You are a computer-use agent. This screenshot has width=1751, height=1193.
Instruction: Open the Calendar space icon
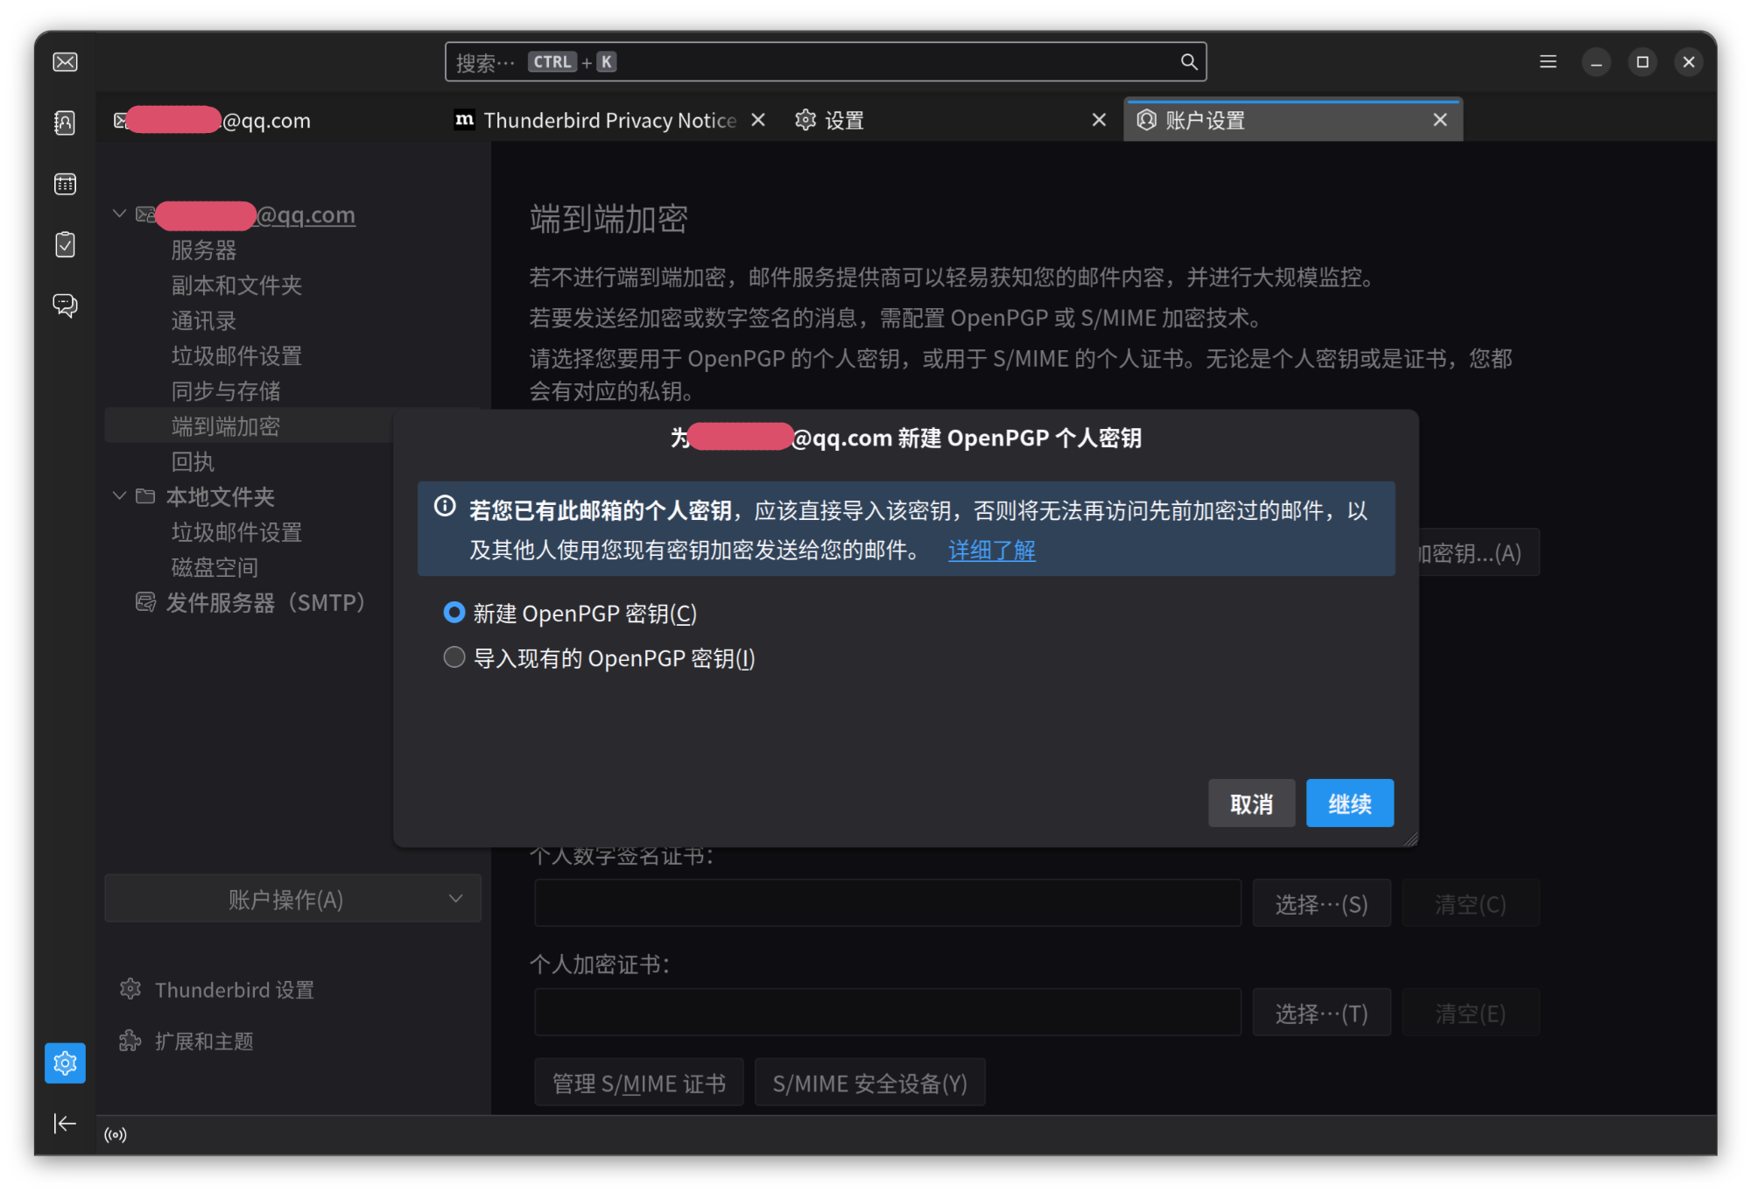(65, 184)
